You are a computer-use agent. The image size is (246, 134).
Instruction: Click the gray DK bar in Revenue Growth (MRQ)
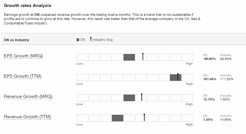(129, 98)
